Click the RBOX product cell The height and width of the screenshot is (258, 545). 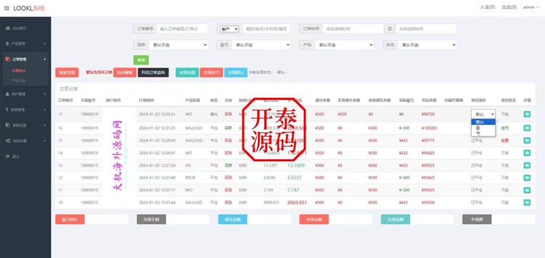click(191, 177)
